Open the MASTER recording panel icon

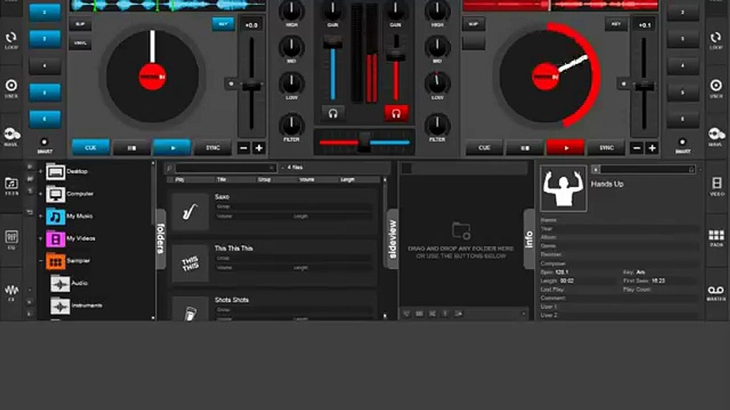click(716, 292)
